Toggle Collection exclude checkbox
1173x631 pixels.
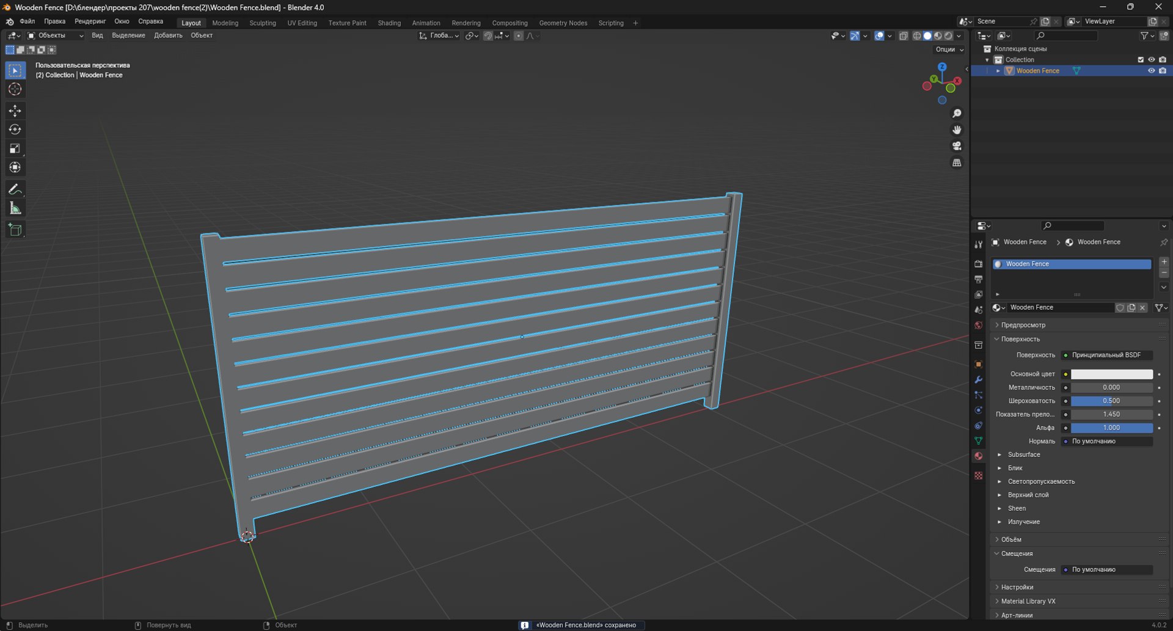1141,60
